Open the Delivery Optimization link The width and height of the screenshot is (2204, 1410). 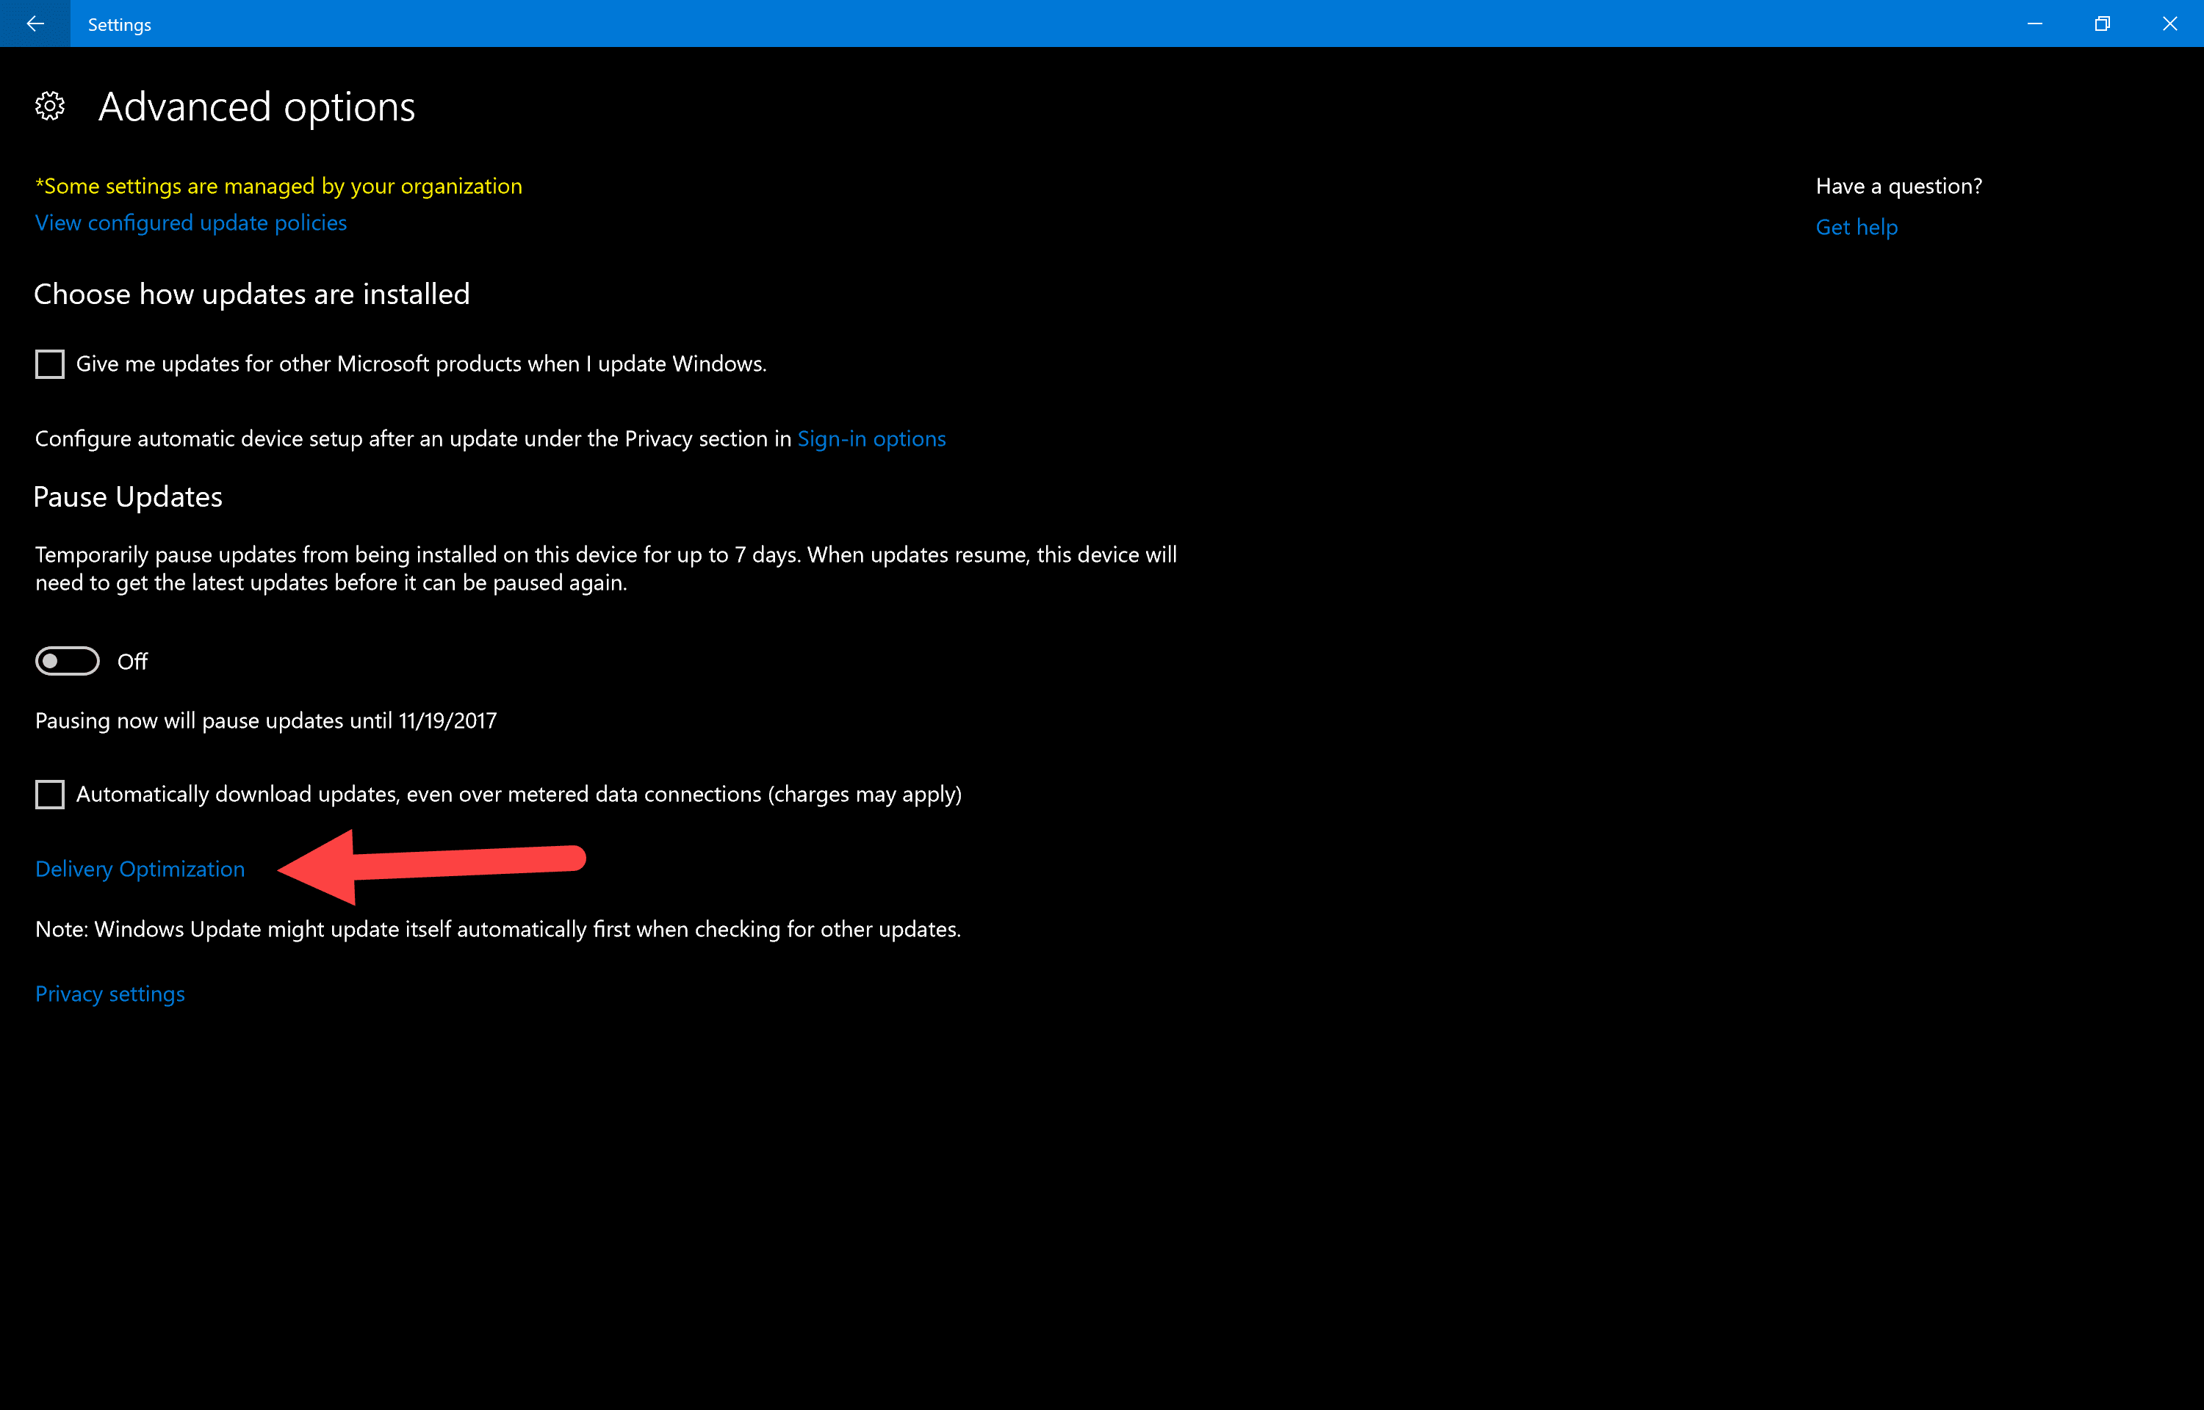coord(140,869)
